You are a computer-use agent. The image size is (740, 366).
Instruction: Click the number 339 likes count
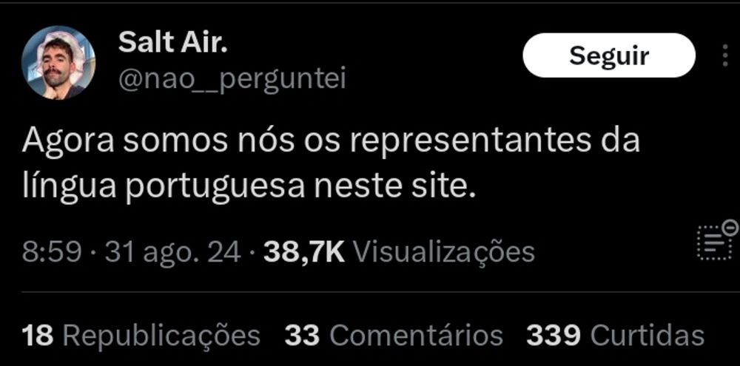tap(554, 336)
